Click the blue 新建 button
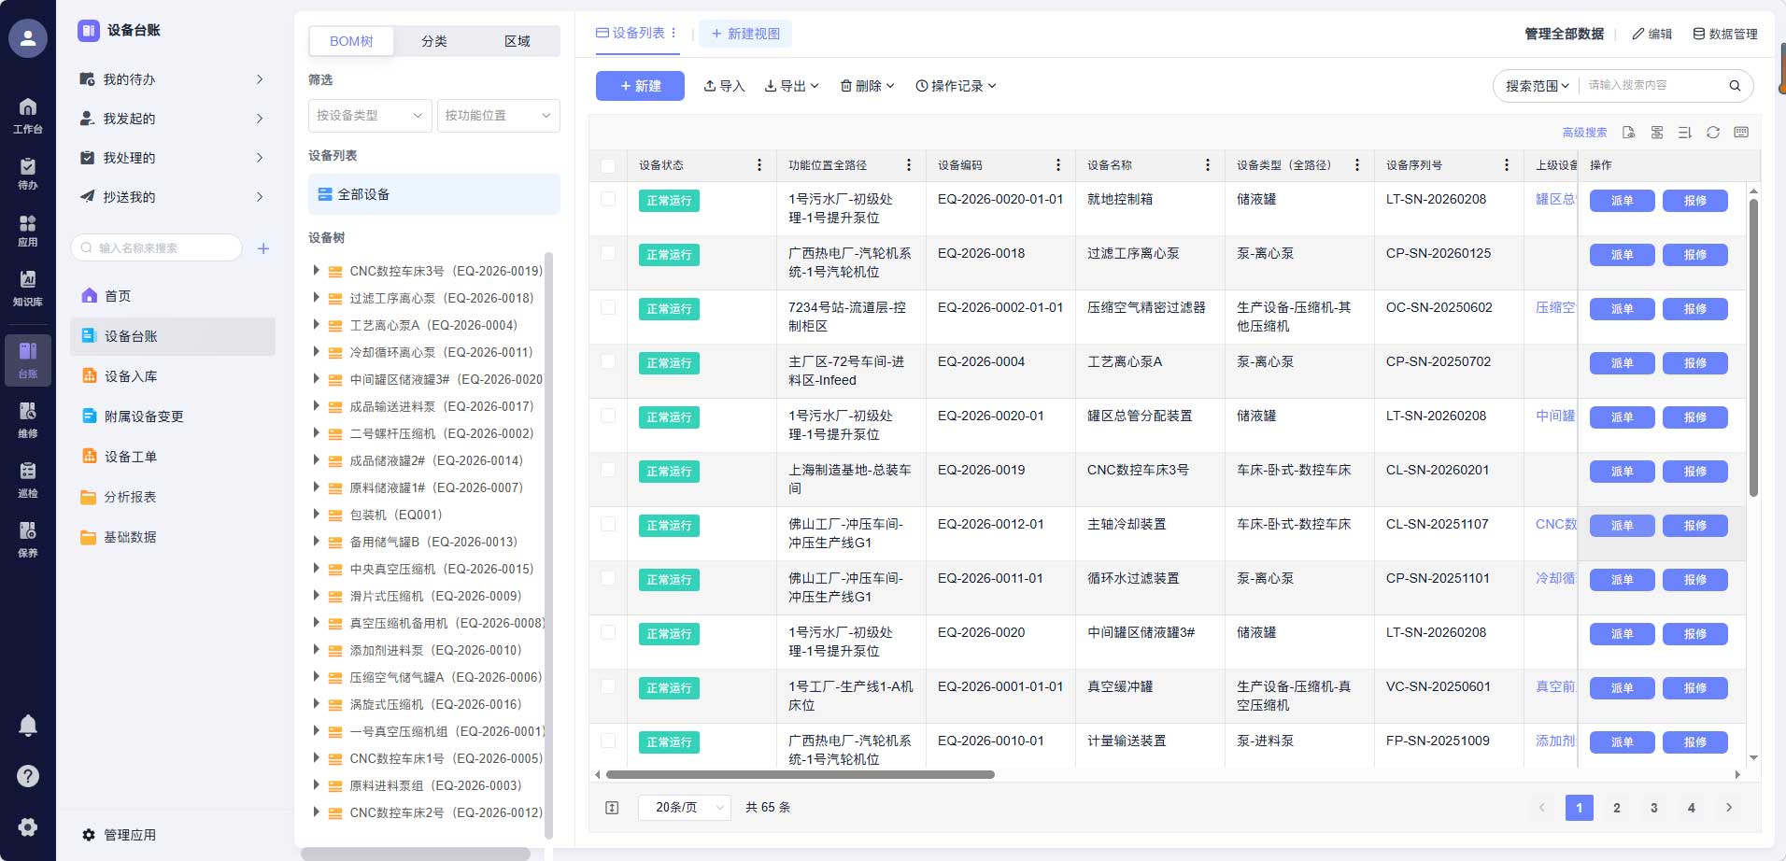Image resolution: width=1786 pixels, height=861 pixels. (640, 86)
